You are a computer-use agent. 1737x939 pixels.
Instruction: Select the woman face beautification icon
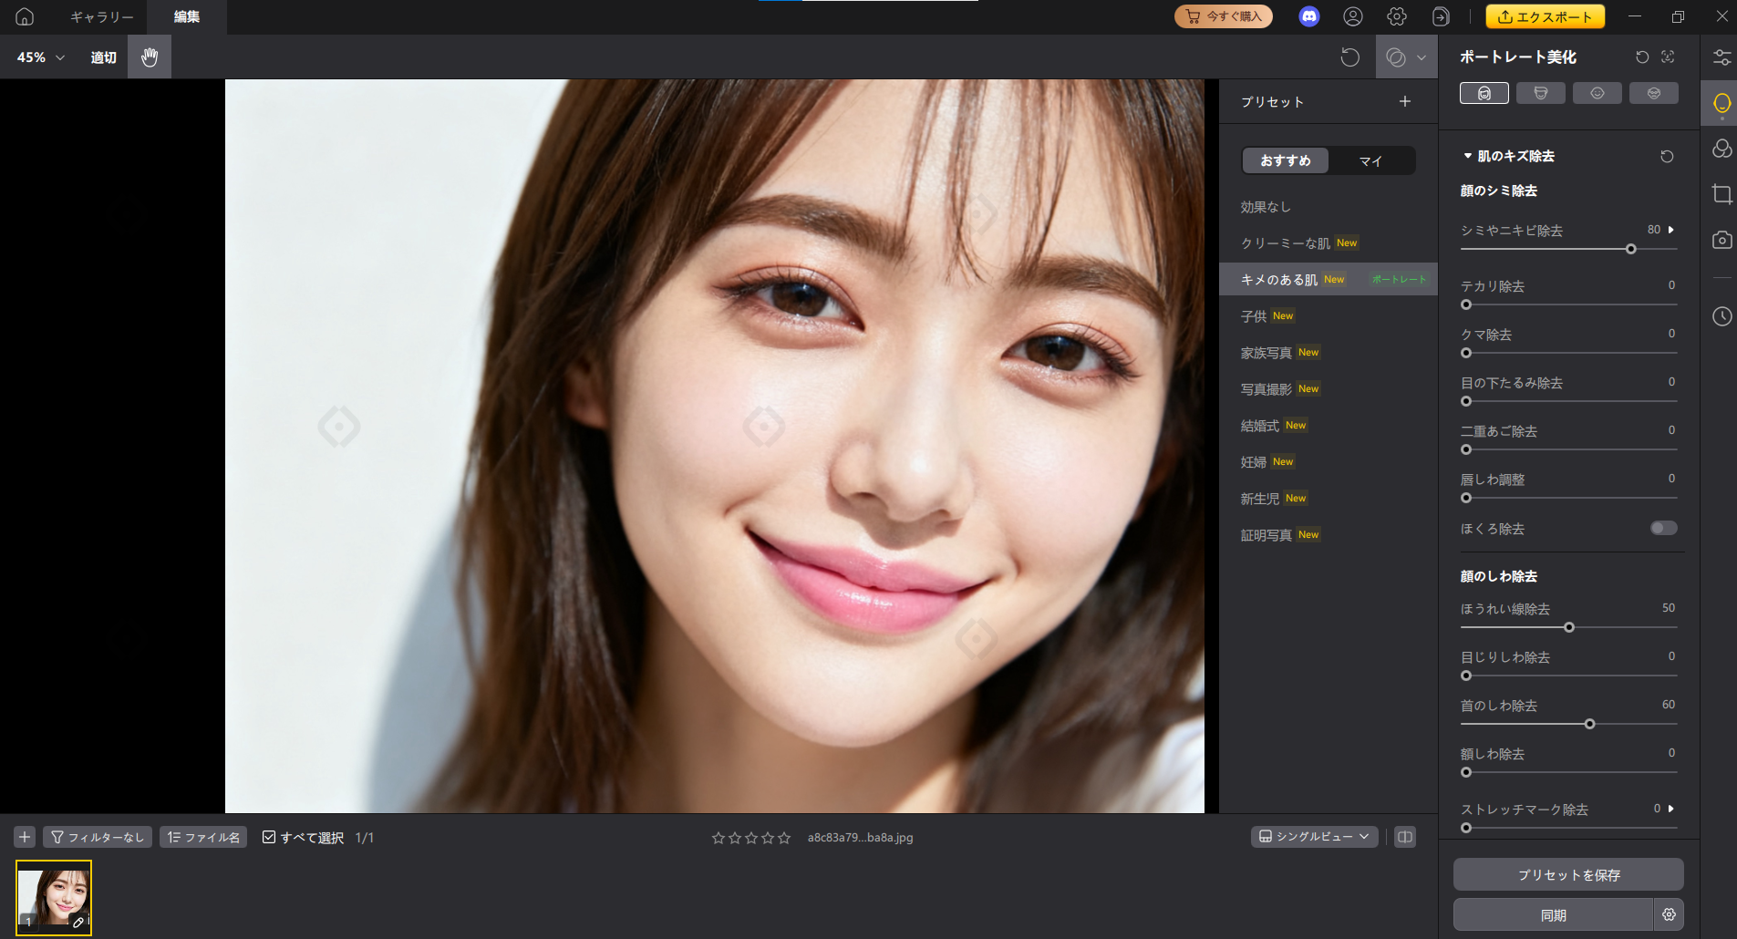[1484, 92]
